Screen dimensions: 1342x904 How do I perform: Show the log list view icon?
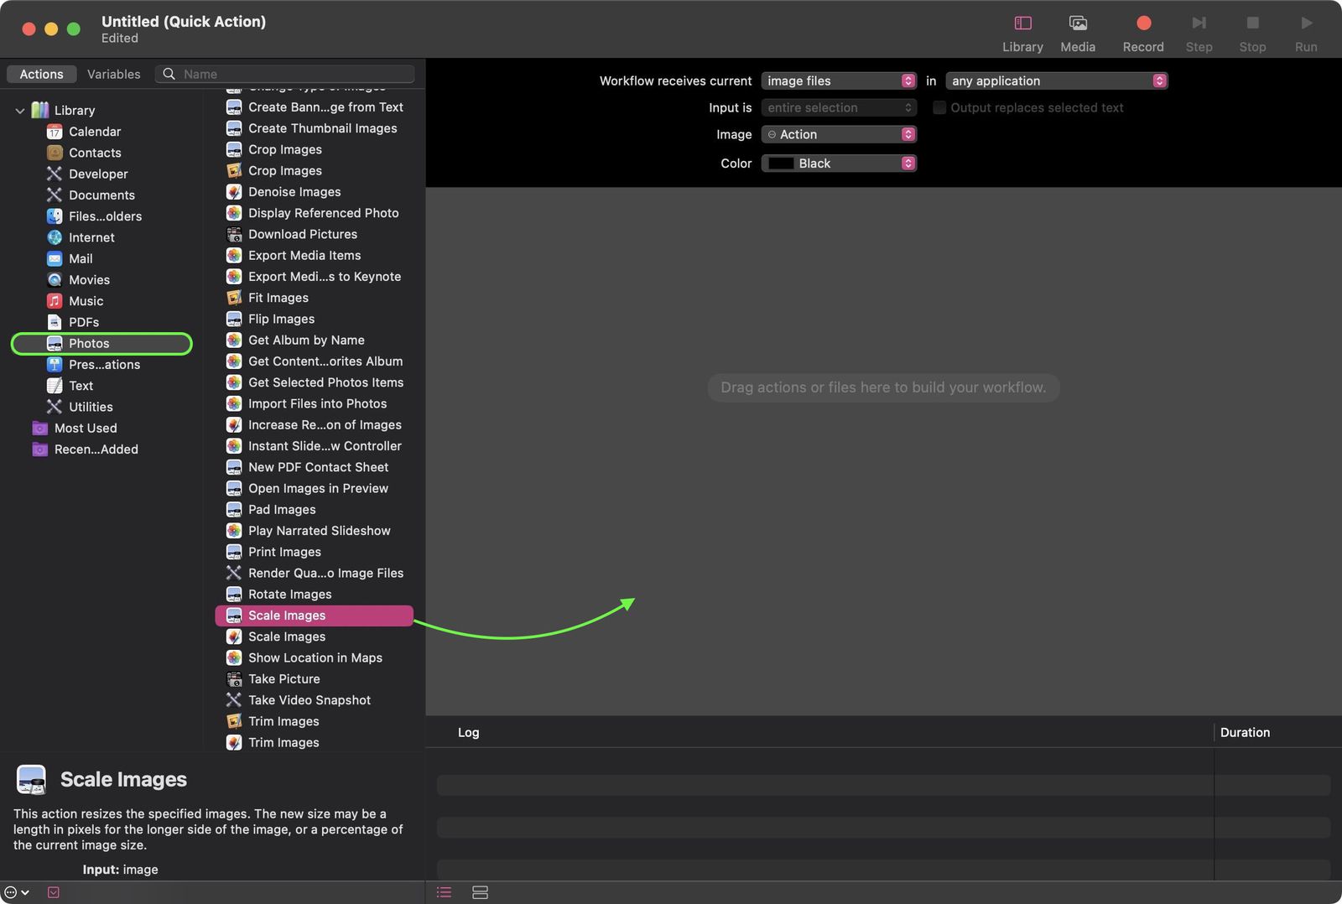pos(444,892)
